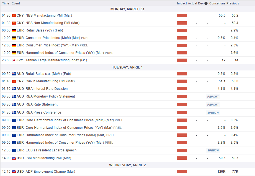Click Japan flag beside Tankan Large Manufacturing Index

point(14,60)
